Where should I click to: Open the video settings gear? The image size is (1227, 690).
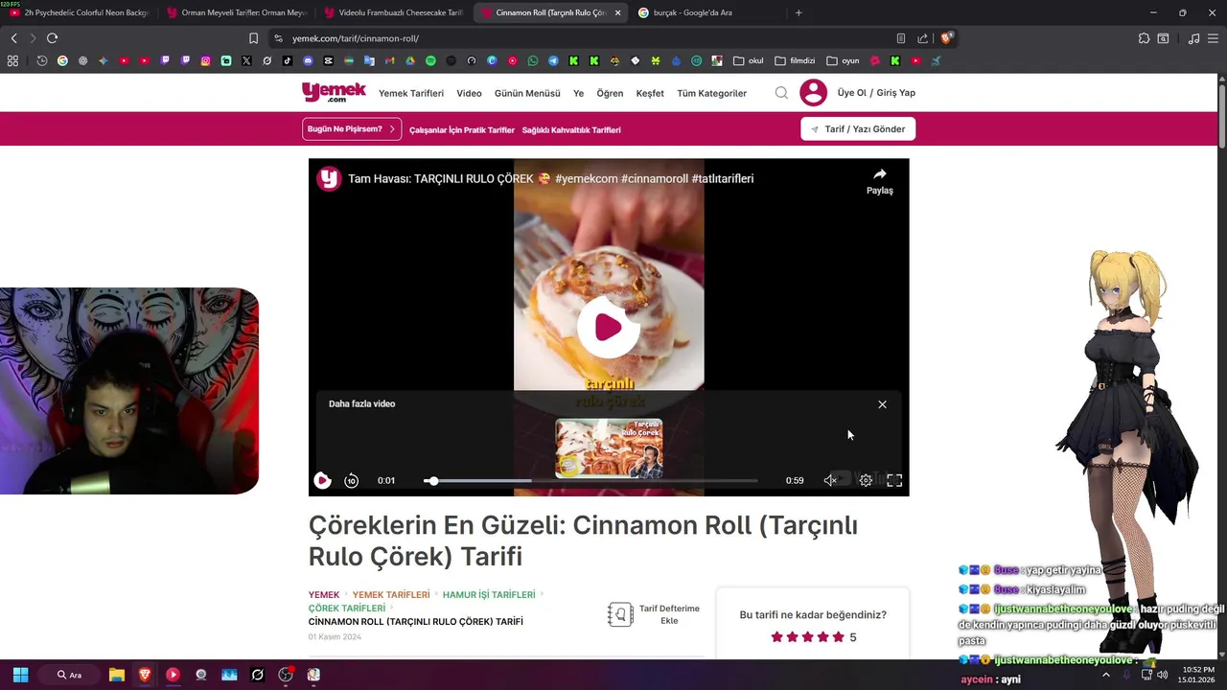click(866, 480)
